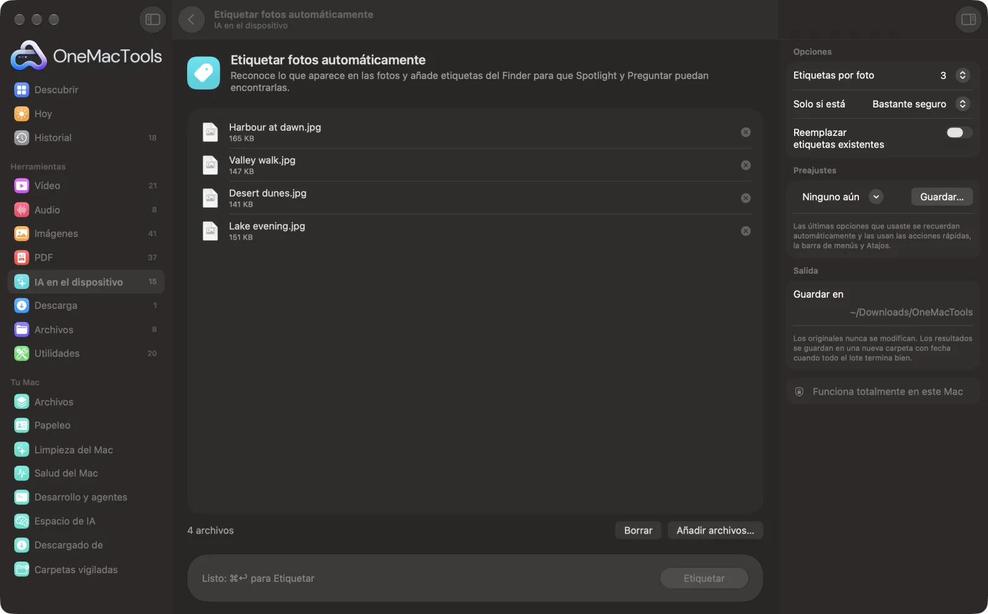The width and height of the screenshot is (988, 614).
Task: Select the Desert dunes.jpg filename
Action: click(x=268, y=193)
